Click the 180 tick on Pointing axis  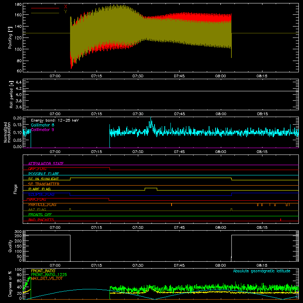pos(18,4)
